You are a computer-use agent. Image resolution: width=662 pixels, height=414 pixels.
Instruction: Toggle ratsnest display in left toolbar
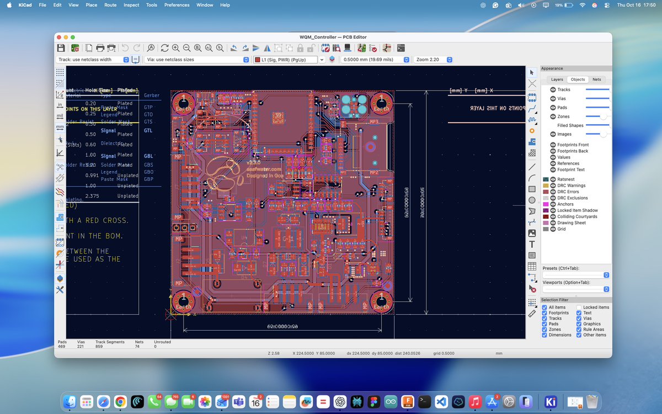click(x=60, y=166)
